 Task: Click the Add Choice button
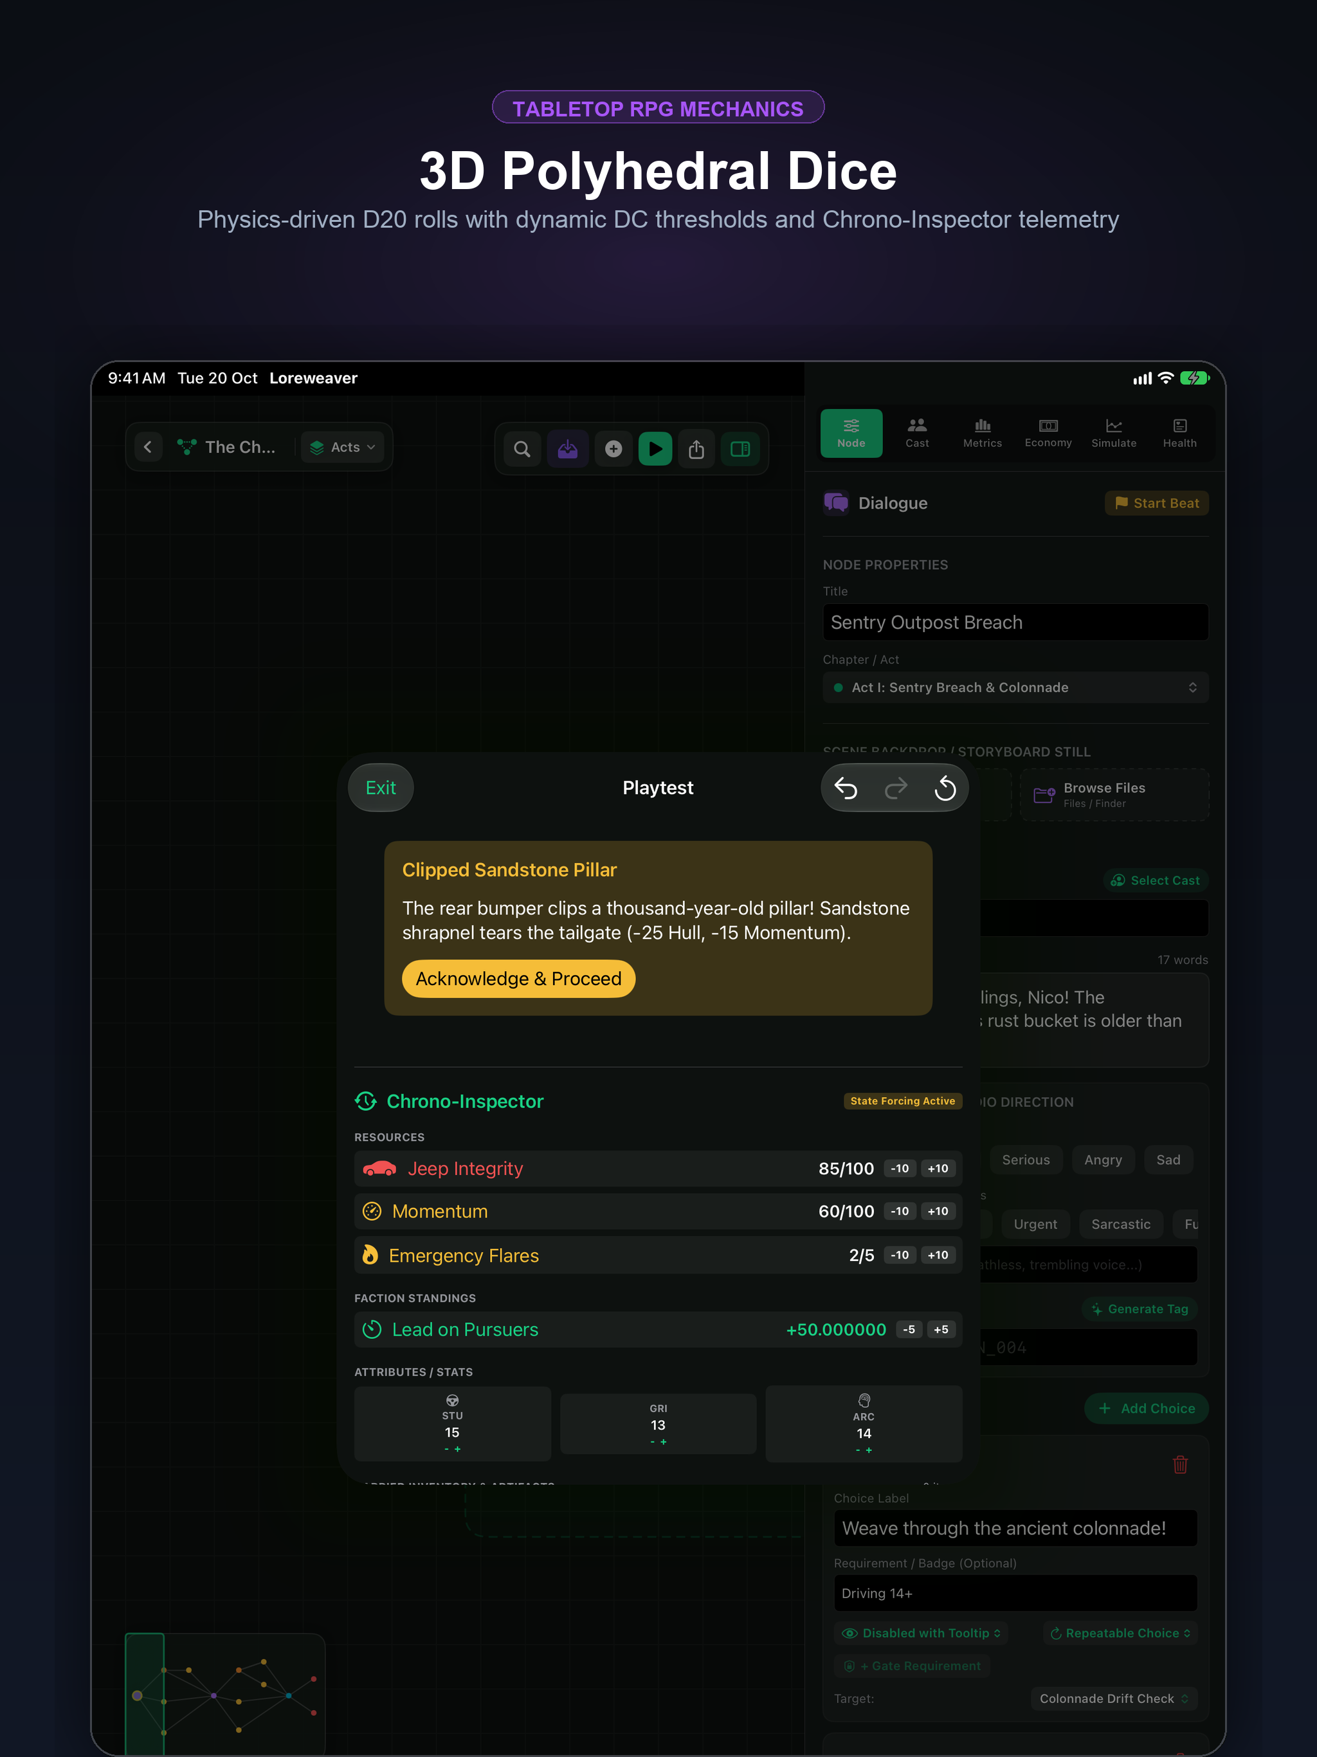[1146, 1408]
